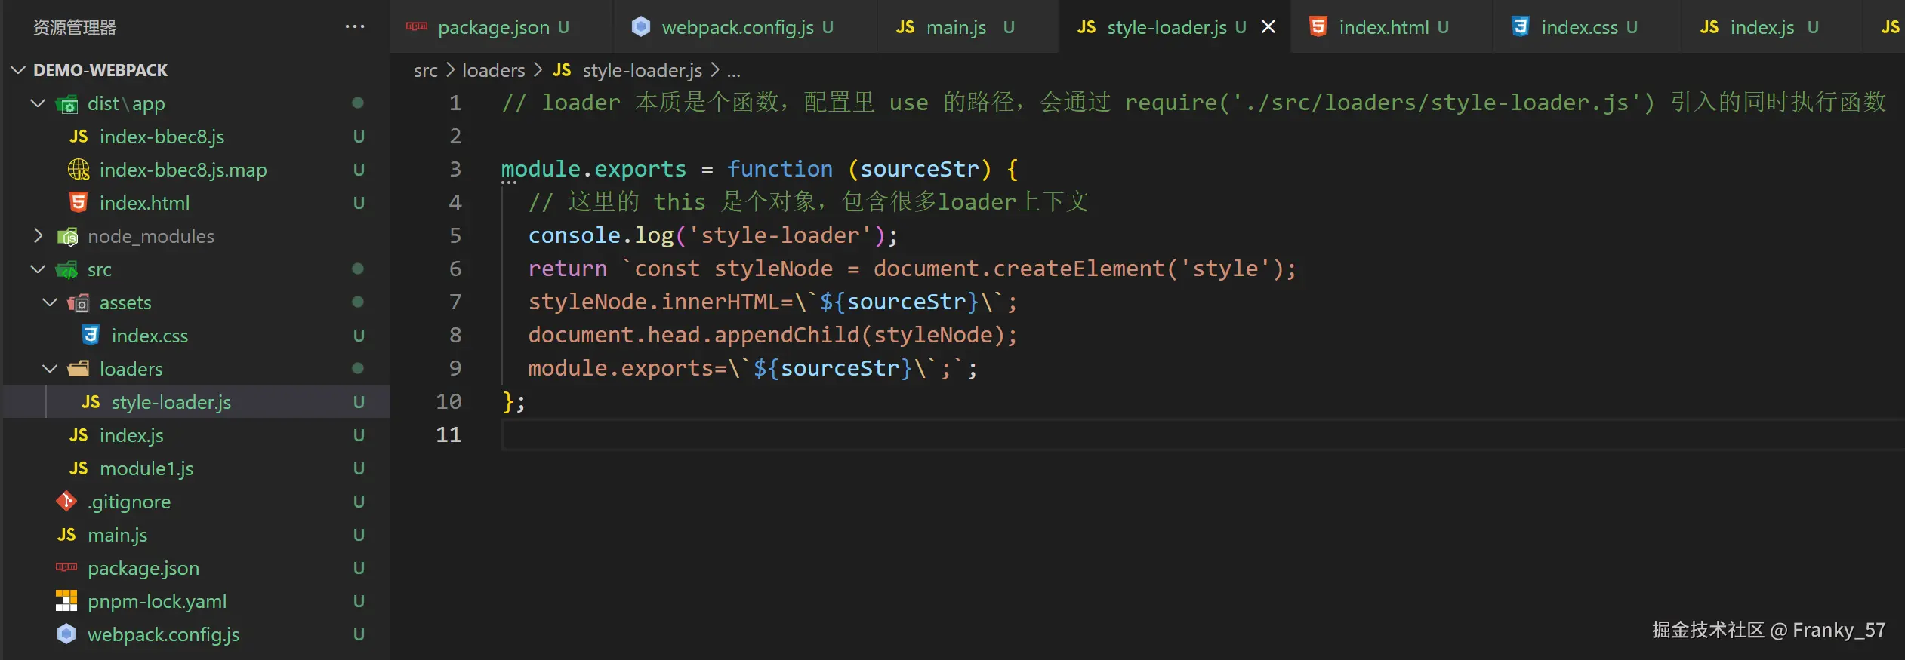1905x660 pixels.
Task: Click the style-loader.js breadcrumb segment
Action: 642,70
